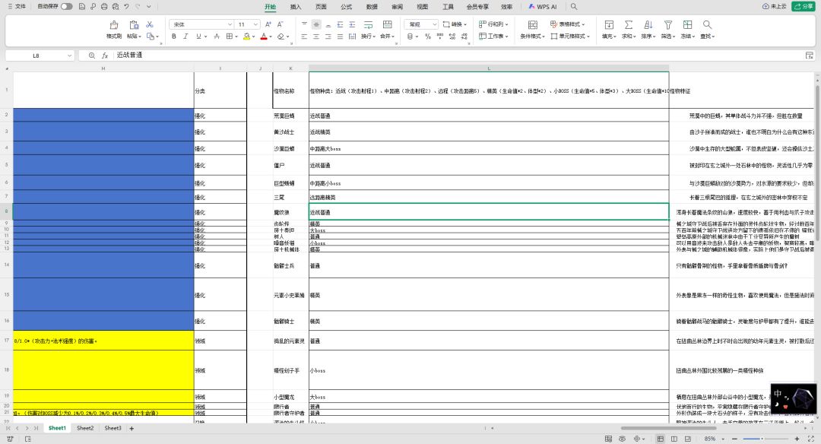Click the fill color yellow bucket swatch
The width and height of the screenshot is (821, 444).
(x=246, y=36)
